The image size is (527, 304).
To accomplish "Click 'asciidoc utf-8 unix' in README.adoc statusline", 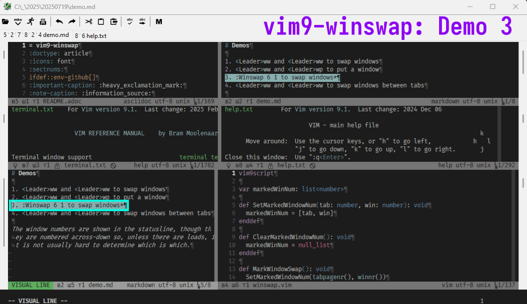I will (x=157, y=101).
